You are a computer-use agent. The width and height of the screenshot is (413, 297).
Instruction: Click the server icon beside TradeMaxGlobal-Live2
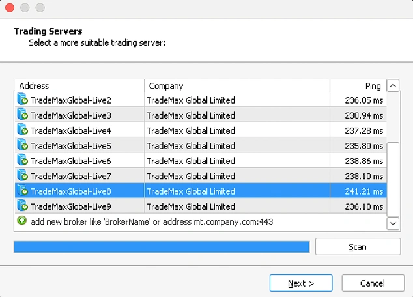22,99
